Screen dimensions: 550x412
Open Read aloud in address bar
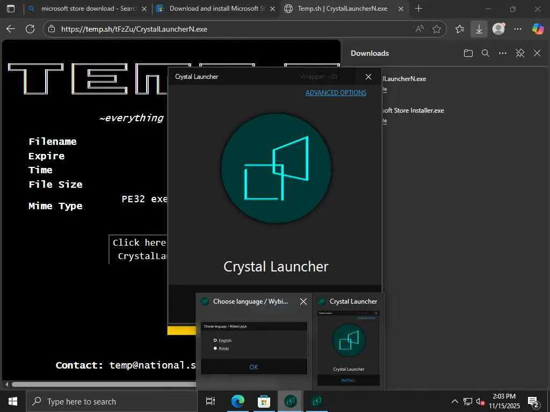(x=419, y=29)
